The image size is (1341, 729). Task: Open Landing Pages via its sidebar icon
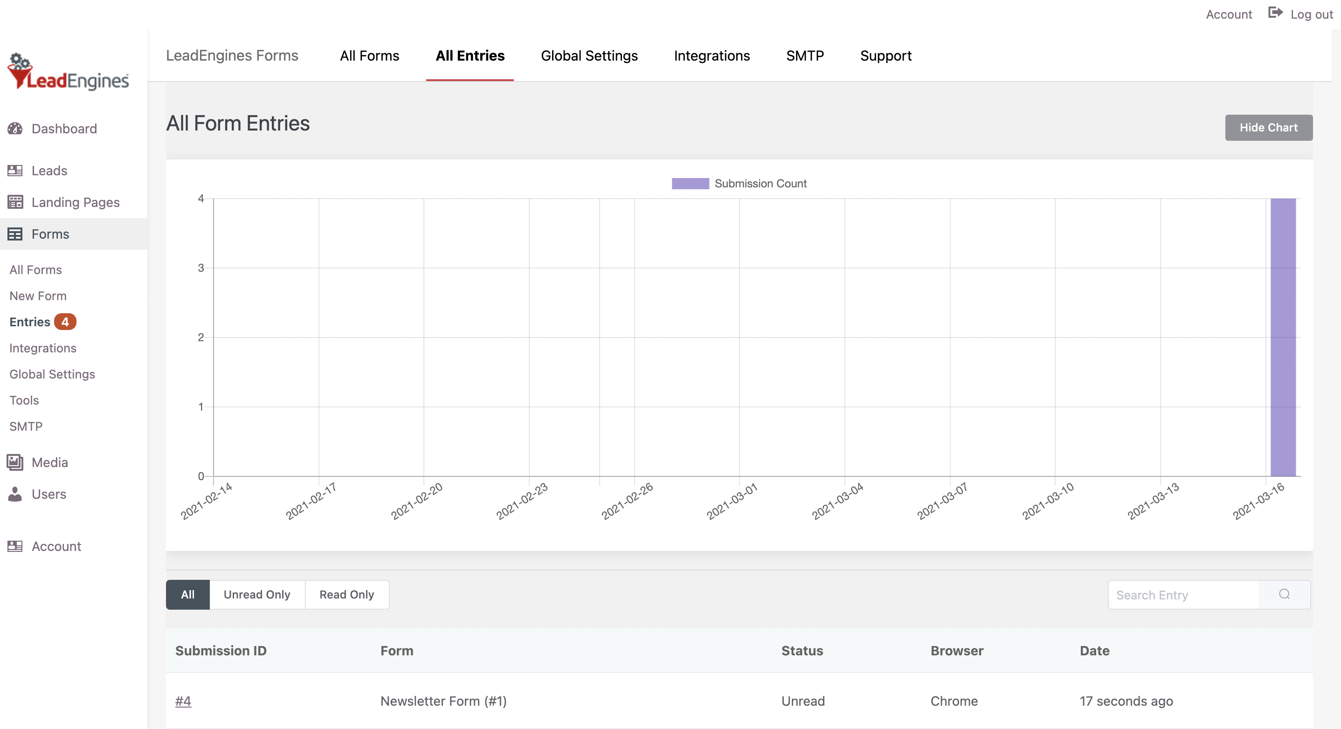[15, 202]
